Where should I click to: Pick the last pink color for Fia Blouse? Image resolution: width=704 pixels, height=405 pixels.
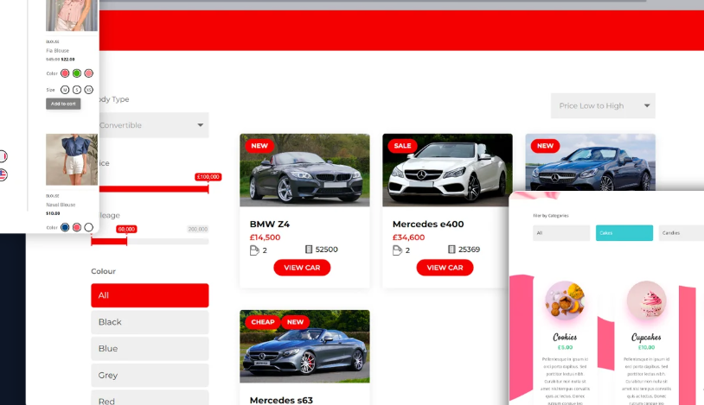coord(88,73)
